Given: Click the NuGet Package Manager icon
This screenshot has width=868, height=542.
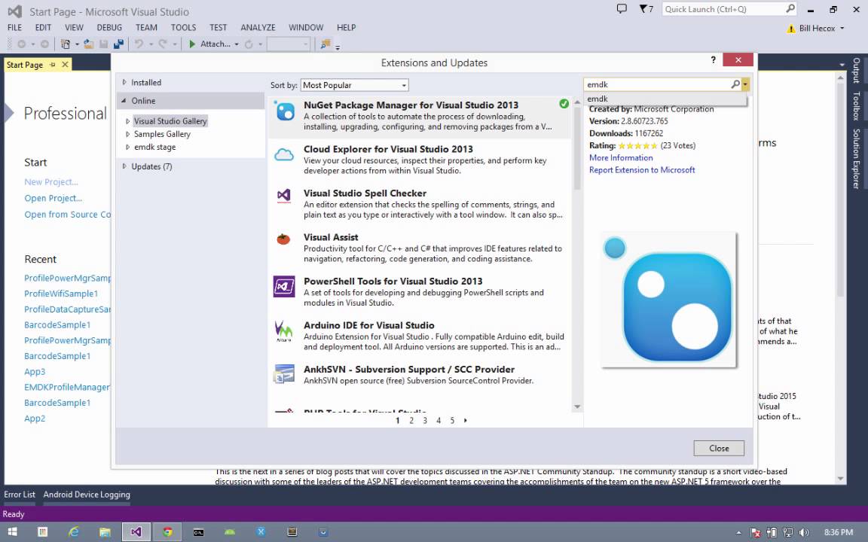Looking at the screenshot, I should [285, 111].
